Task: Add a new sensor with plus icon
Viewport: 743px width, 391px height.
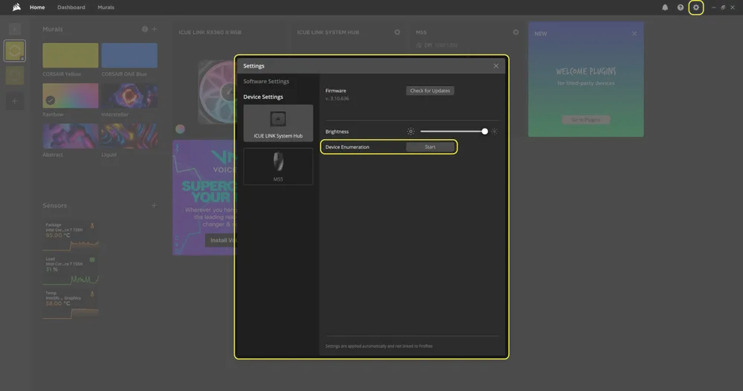Action: (154, 205)
